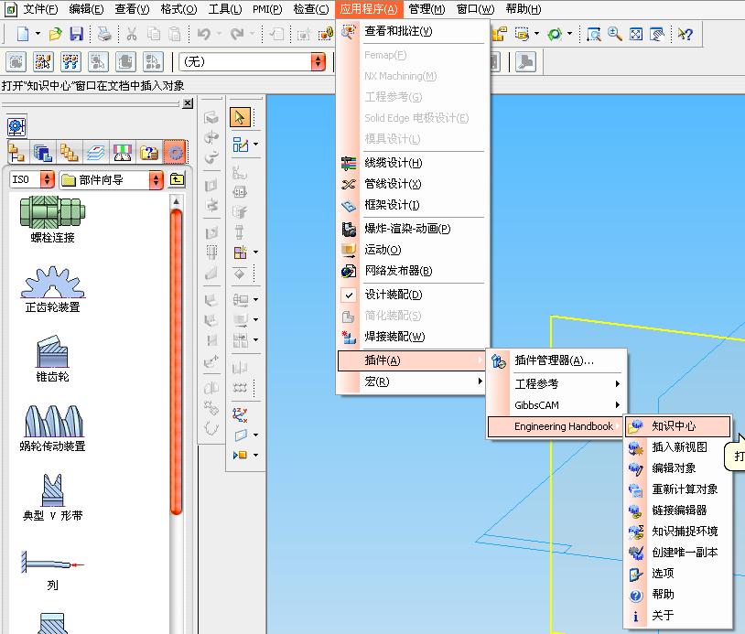This screenshot has height=634, width=745.
Task: Expand the 插件(A) submenu
Action: 413,360
